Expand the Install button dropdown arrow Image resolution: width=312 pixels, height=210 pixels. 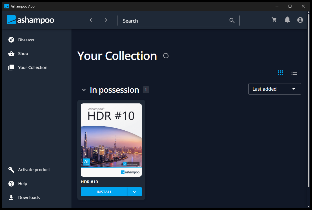tap(135, 192)
